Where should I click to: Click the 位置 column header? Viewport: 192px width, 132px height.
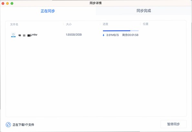(145, 24)
